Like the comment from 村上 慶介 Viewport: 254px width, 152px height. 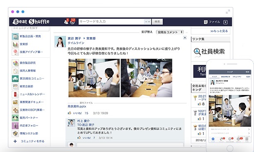[84, 138]
